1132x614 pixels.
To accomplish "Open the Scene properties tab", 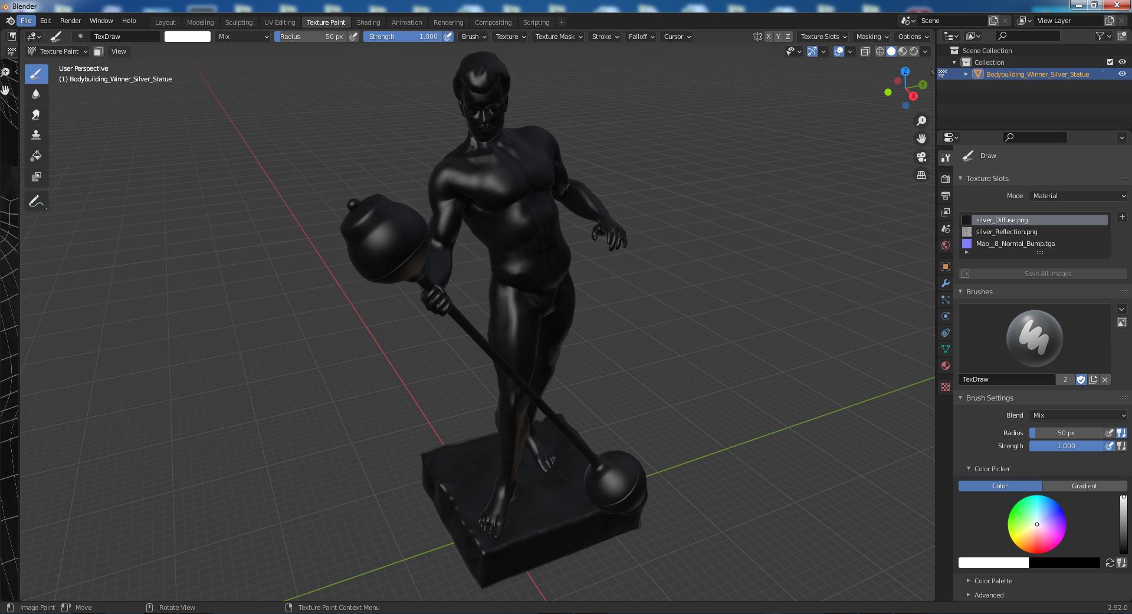I will click(946, 228).
